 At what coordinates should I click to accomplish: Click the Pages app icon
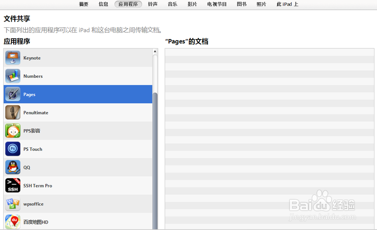tap(12, 94)
